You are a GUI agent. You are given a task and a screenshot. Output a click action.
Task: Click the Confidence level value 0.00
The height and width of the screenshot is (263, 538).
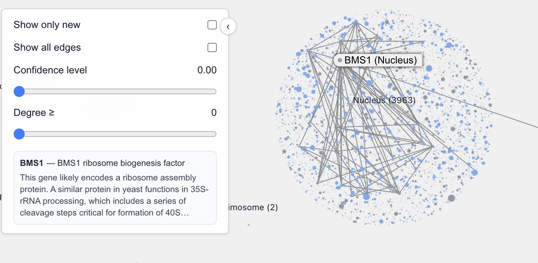tap(208, 70)
